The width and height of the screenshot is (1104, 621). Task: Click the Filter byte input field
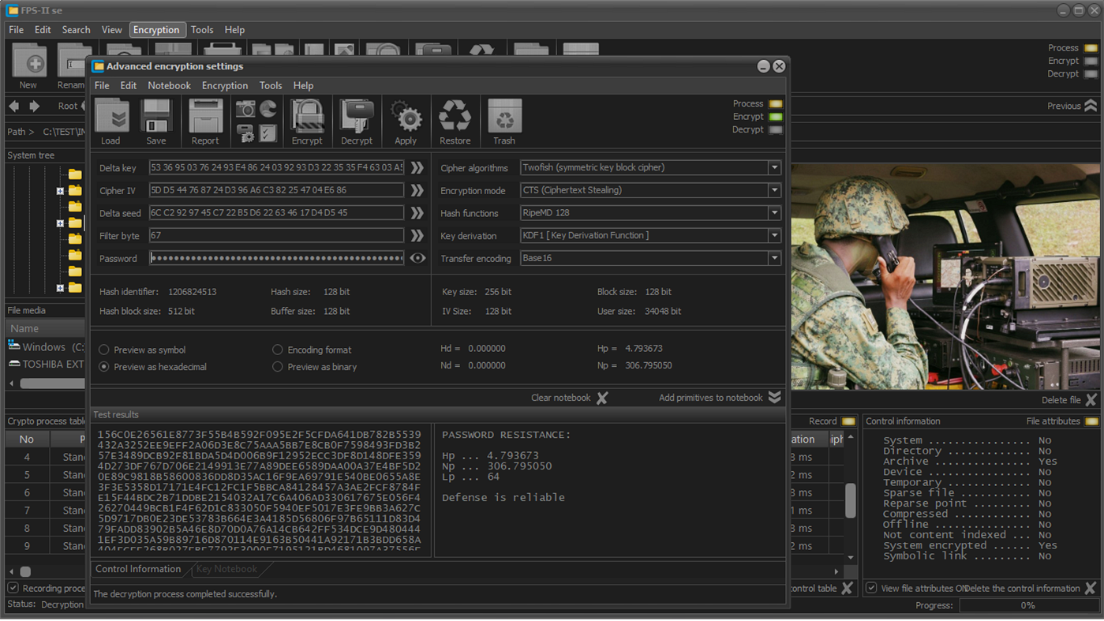(x=276, y=236)
